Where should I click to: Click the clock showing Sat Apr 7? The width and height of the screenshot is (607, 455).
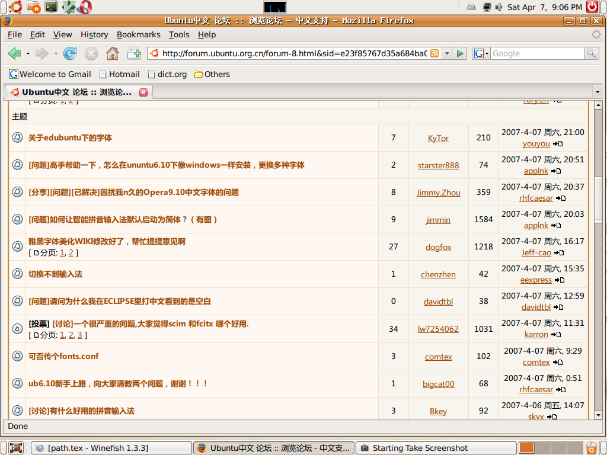pos(544,7)
